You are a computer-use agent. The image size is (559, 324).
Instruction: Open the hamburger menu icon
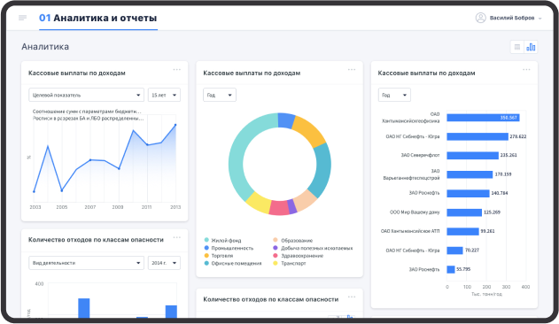(x=22, y=18)
